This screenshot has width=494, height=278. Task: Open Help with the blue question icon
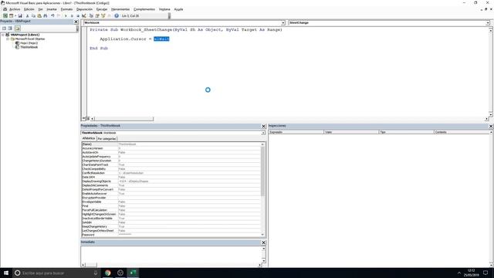[x=117, y=15]
